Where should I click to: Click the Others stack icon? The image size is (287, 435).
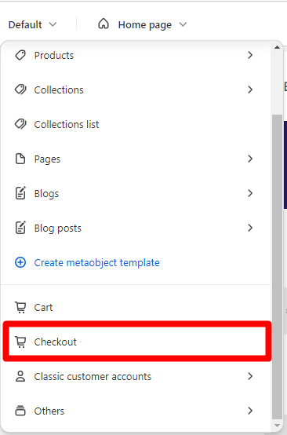tap(20, 411)
